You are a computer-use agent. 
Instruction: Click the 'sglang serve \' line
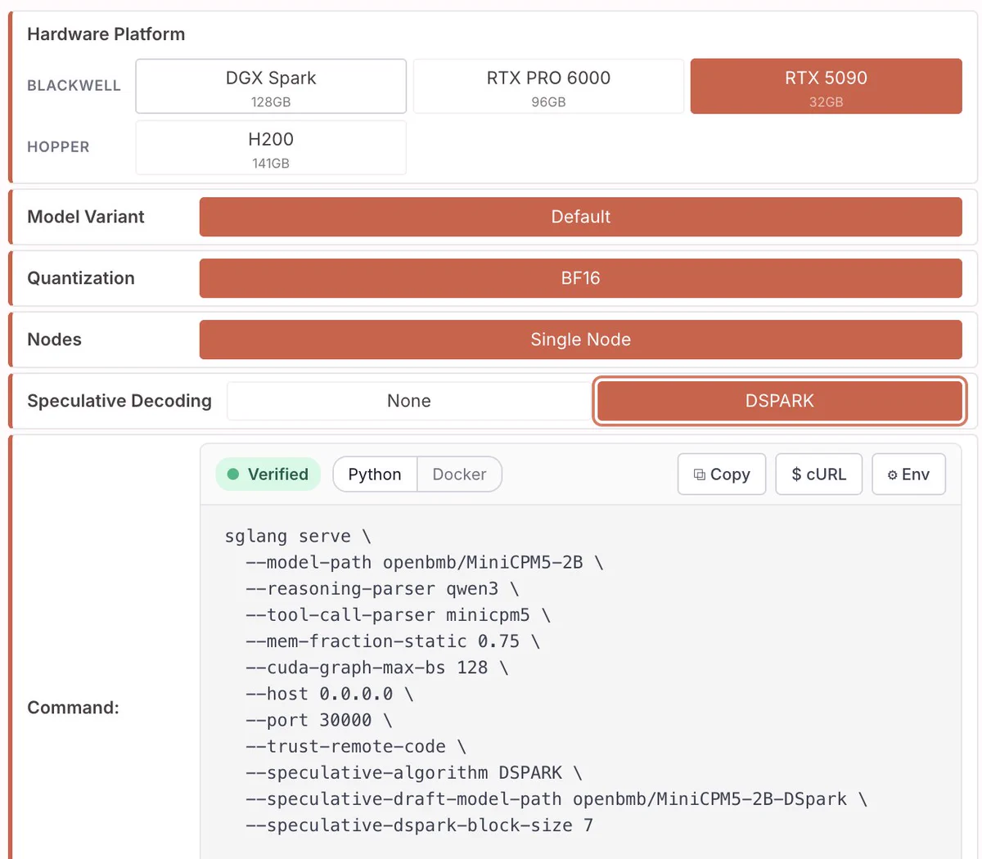tap(298, 537)
